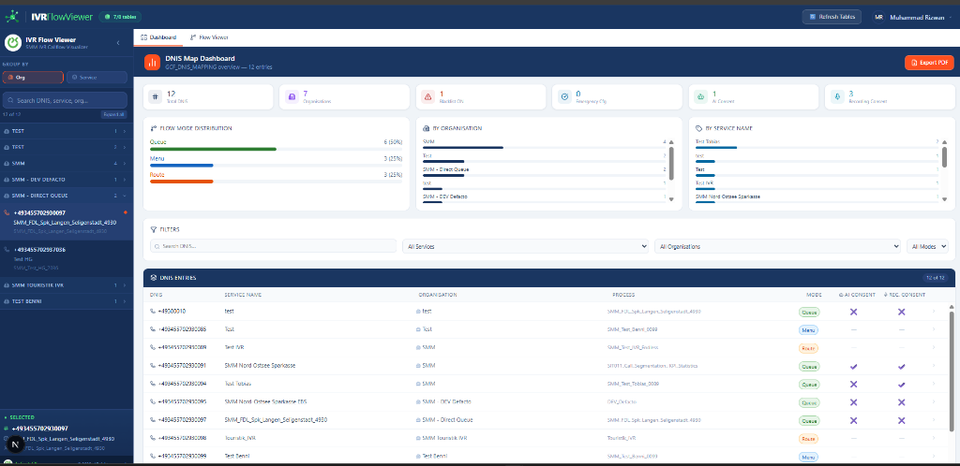Click the phone icon beside +49000010
960x466 pixels.
coord(153,312)
